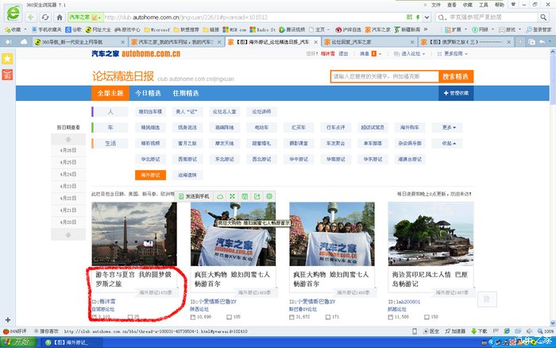
Task: Click the date list down arrow
Action: 69,234
